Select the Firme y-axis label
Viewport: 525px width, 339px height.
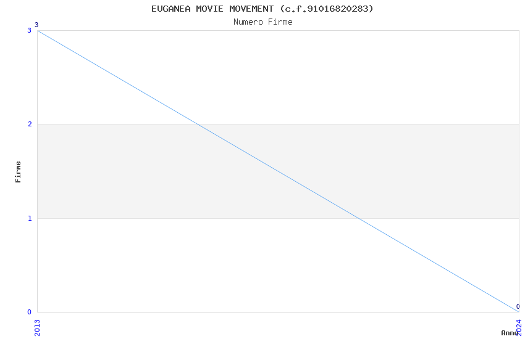(x=19, y=171)
